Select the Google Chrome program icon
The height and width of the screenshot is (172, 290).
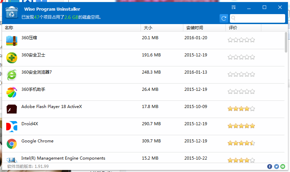click(12, 144)
